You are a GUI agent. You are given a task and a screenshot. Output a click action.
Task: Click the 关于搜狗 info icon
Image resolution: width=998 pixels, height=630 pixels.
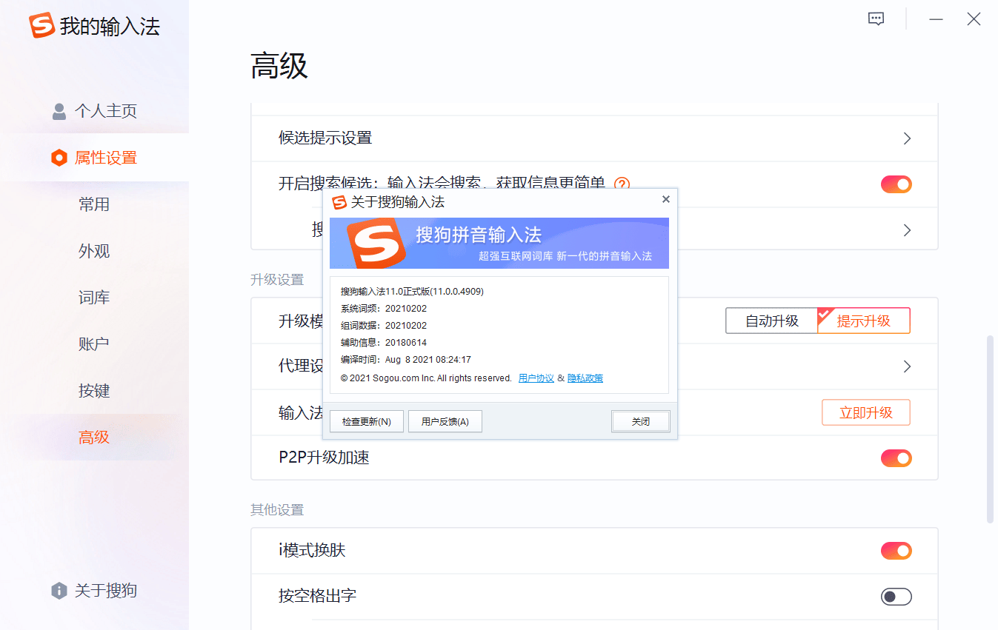click(x=59, y=590)
